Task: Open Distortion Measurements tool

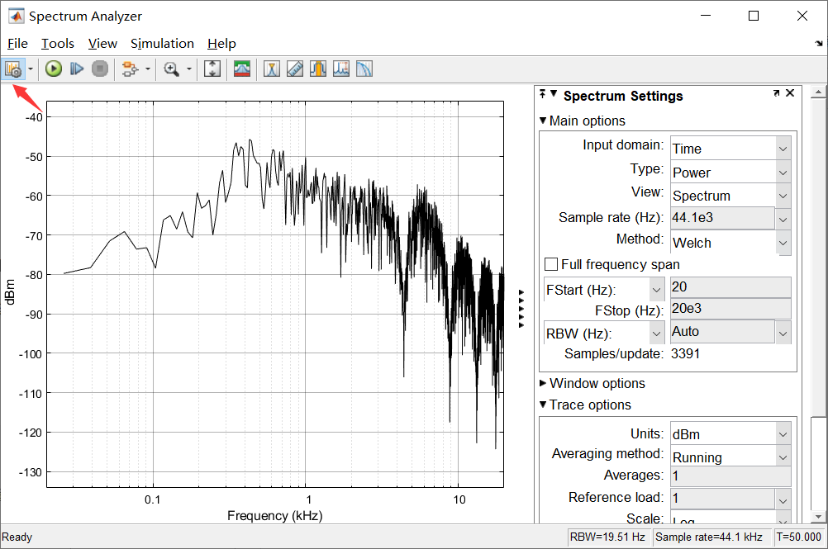Action: click(341, 69)
